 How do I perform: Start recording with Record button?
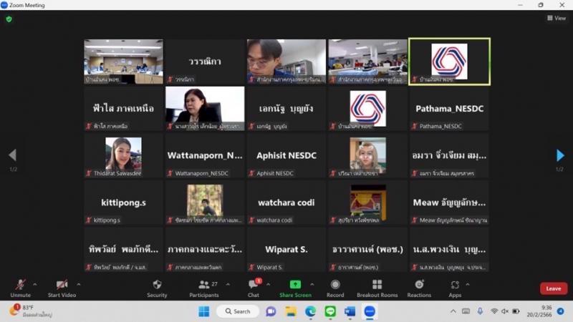point(335,288)
